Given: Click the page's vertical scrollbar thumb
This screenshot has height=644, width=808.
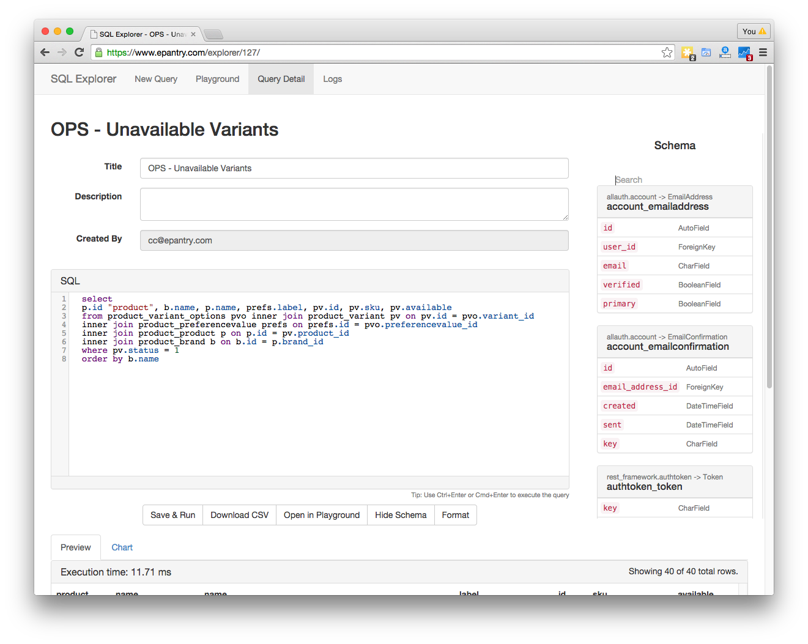Looking at the screenshot, I should coord(769,226).
